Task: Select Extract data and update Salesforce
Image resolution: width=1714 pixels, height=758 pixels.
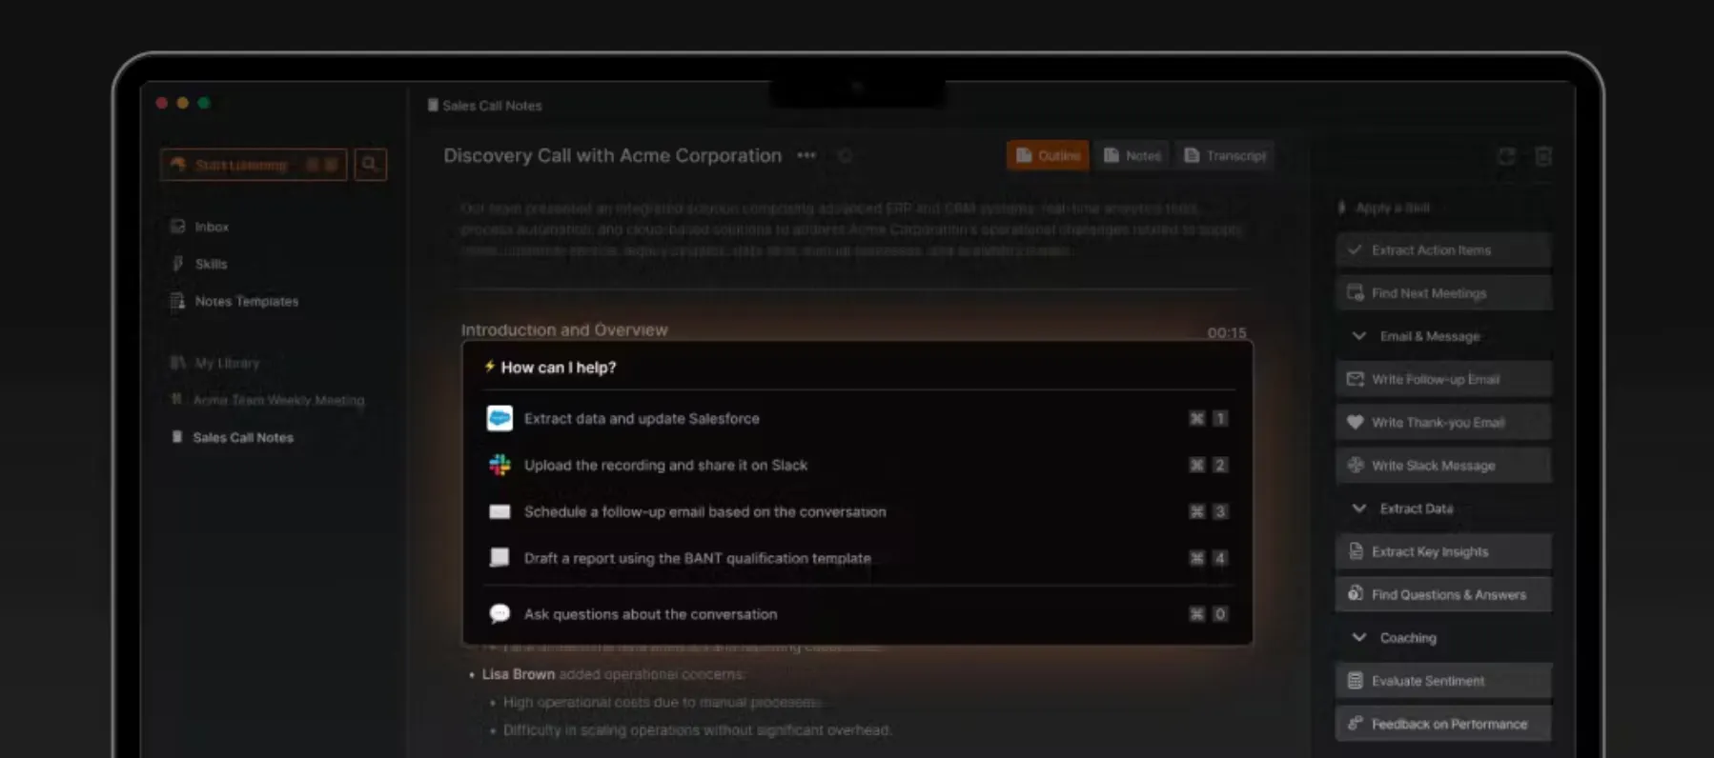Action: tap(857, 418)
